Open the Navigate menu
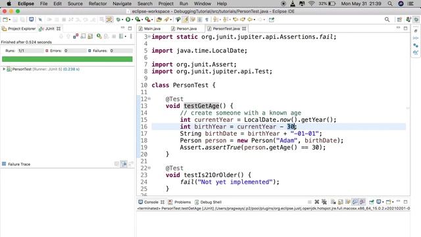421x237 pixels. coord(122,4)
